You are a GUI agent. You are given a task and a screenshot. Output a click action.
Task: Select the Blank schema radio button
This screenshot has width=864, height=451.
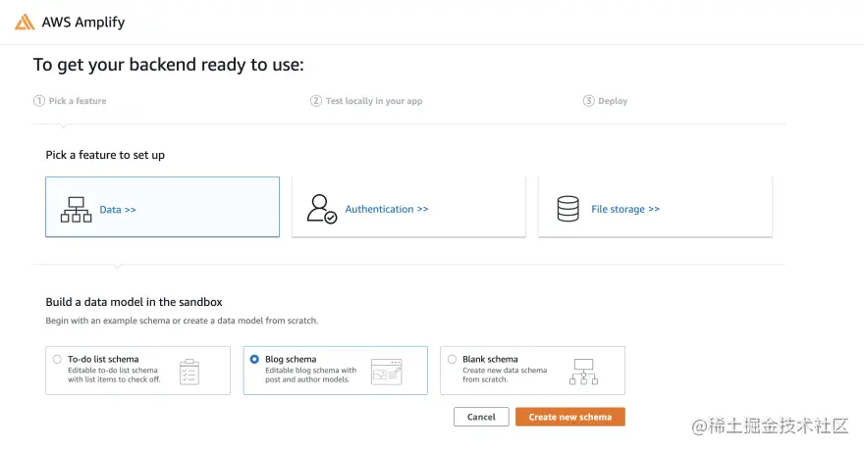click(452, 359)
